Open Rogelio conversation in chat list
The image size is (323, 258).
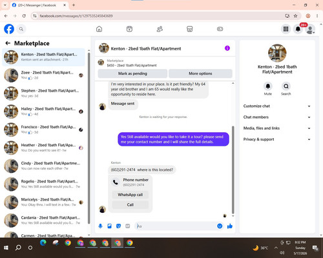click(44, 184)
